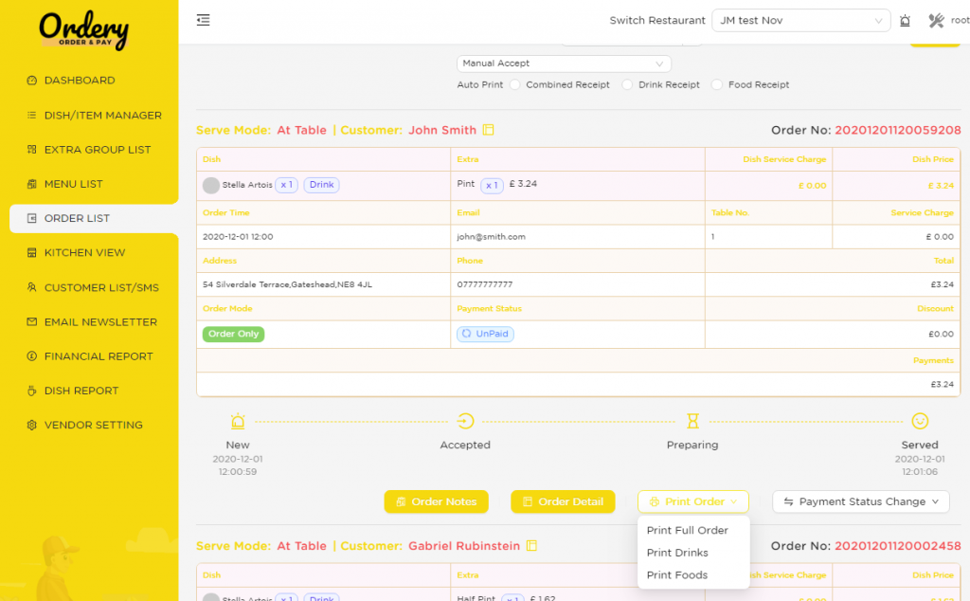Click the New order status bell icon
This screenshot has width=970, height=601.
(x=238, y=421)
